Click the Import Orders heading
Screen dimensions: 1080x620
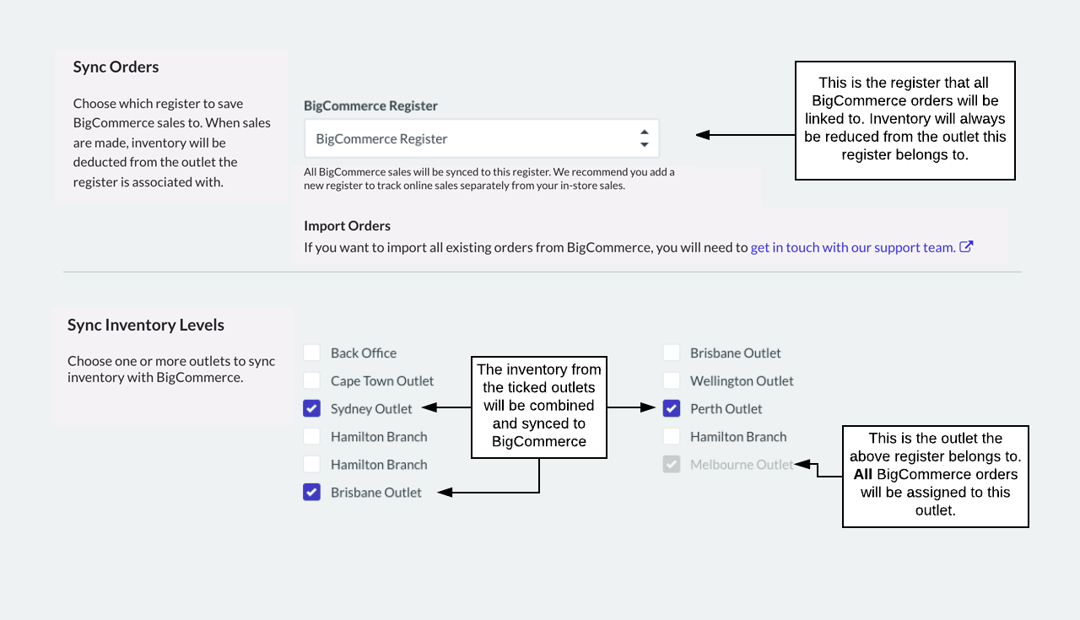(x=347, y=226)
